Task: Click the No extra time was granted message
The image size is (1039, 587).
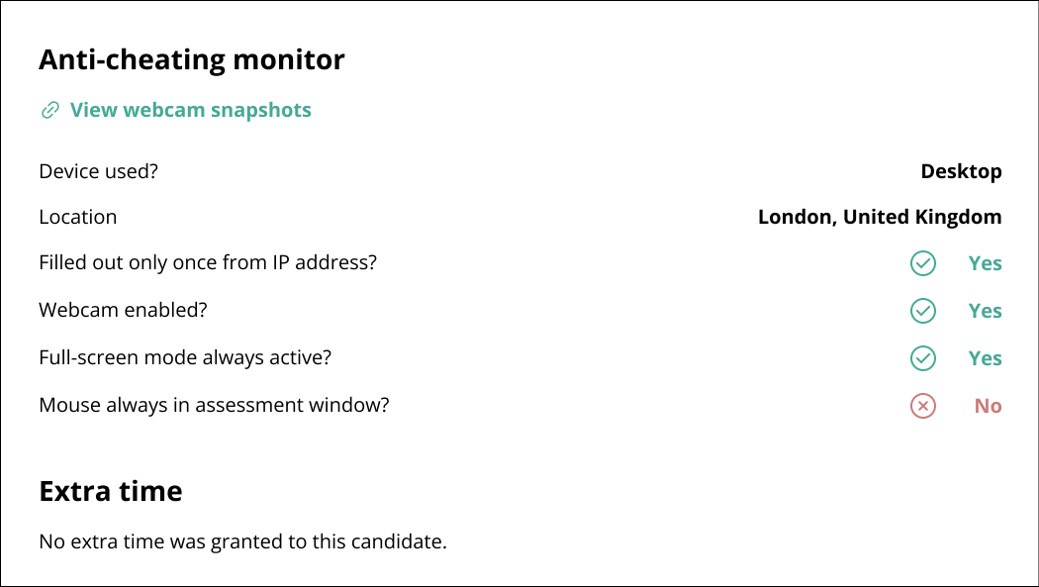Action: 243,541
